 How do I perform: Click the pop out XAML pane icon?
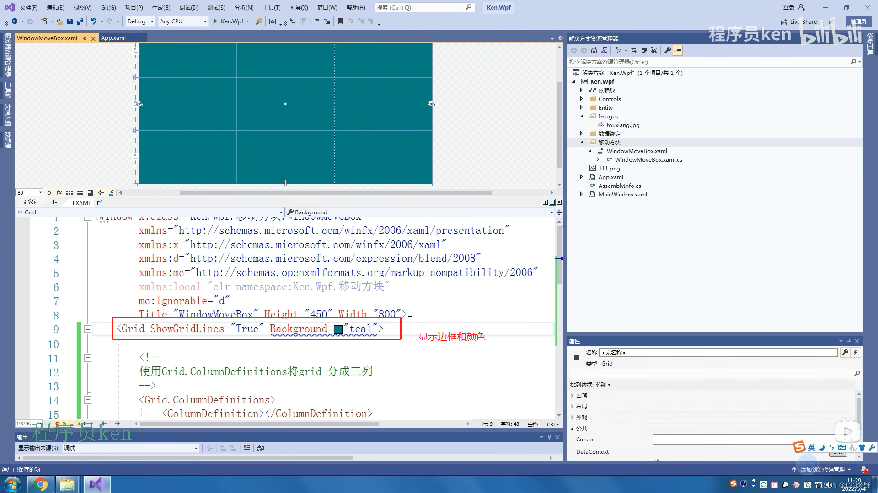coord(100,203)
